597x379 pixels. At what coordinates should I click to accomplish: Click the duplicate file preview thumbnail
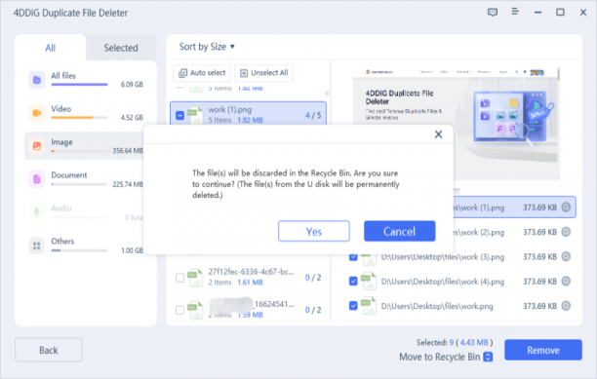pyautogui.click(x=456, y=123)
